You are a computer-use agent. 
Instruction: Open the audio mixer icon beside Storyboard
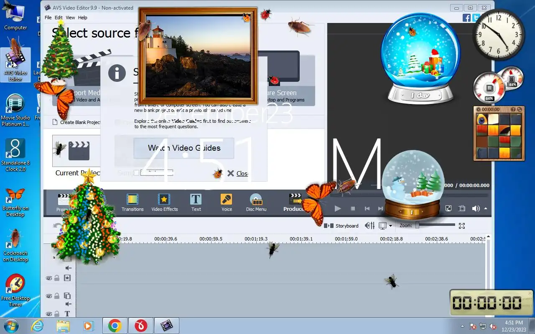tap(369, 225)
